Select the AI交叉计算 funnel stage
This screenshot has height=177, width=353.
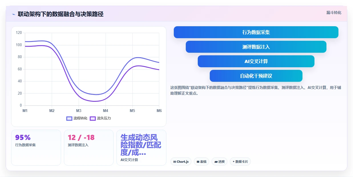(x=256, y=61)
